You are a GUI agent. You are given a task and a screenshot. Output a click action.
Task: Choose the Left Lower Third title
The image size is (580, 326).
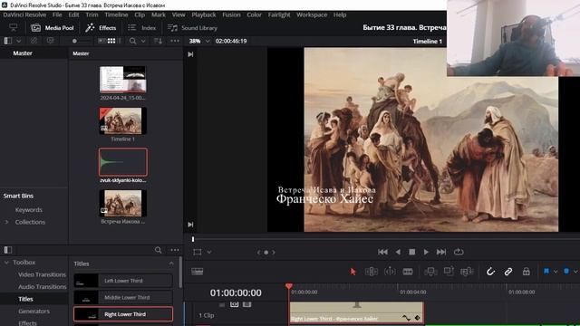[123, 281]
